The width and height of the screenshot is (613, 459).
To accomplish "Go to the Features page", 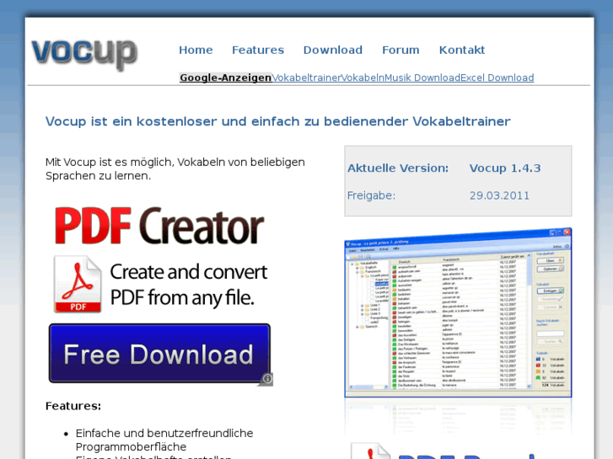I will coord(258,50).
